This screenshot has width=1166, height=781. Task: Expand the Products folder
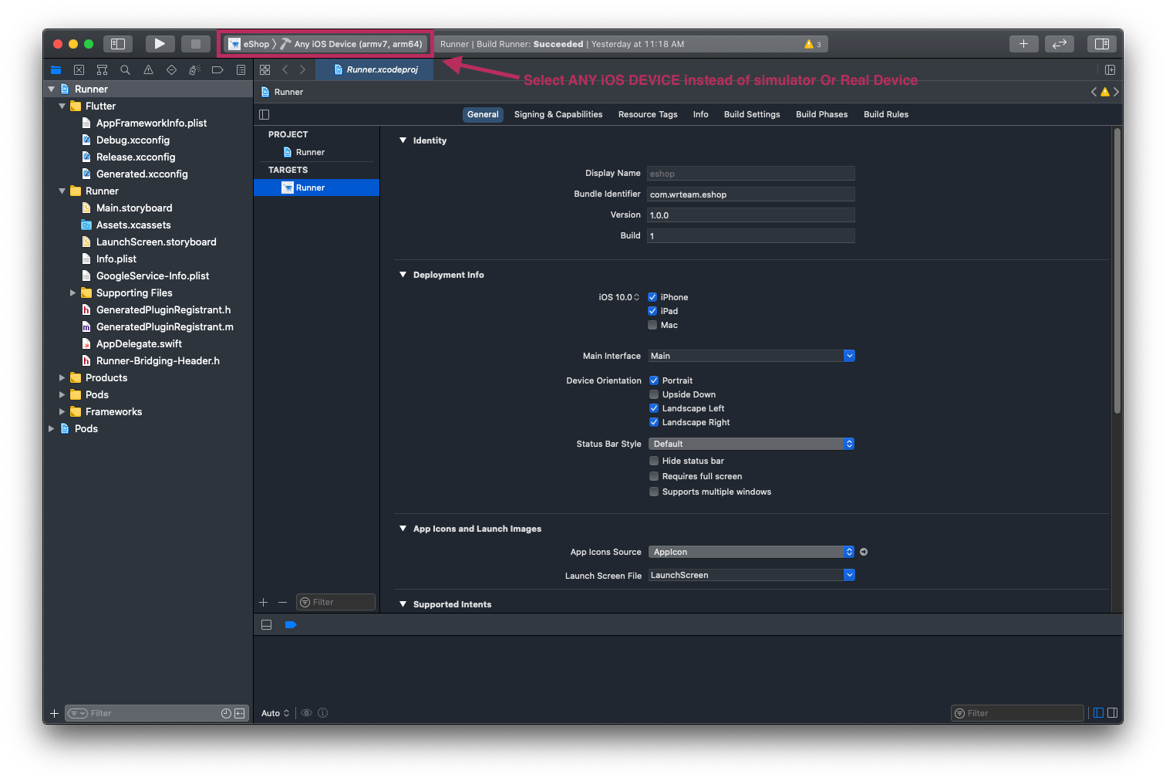point(62,377)
